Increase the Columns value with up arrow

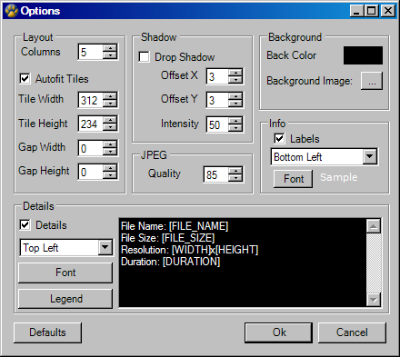tap(110, 48)
